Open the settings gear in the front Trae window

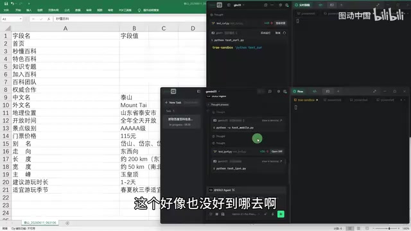(278, 91)
